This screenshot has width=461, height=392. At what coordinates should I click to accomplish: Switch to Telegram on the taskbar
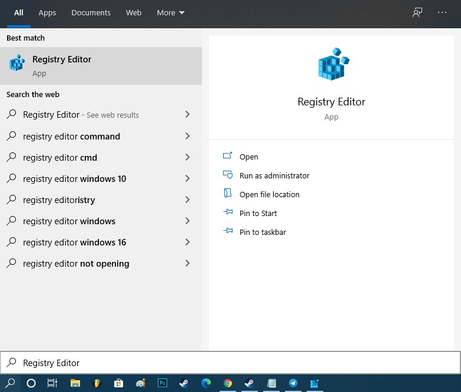(293, 383)
